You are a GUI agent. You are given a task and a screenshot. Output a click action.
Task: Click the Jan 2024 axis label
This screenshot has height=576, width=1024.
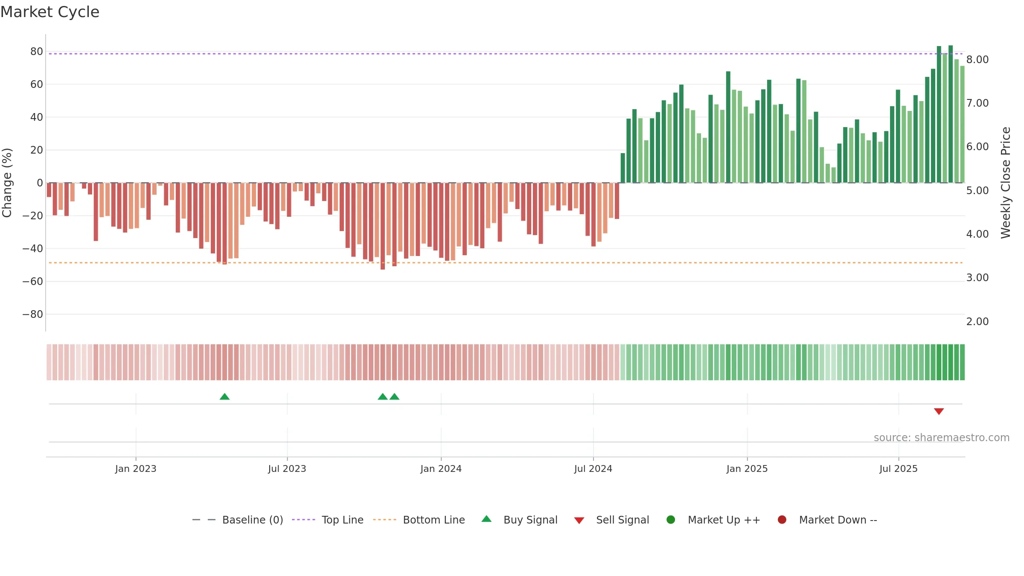(x=441, y=469)
